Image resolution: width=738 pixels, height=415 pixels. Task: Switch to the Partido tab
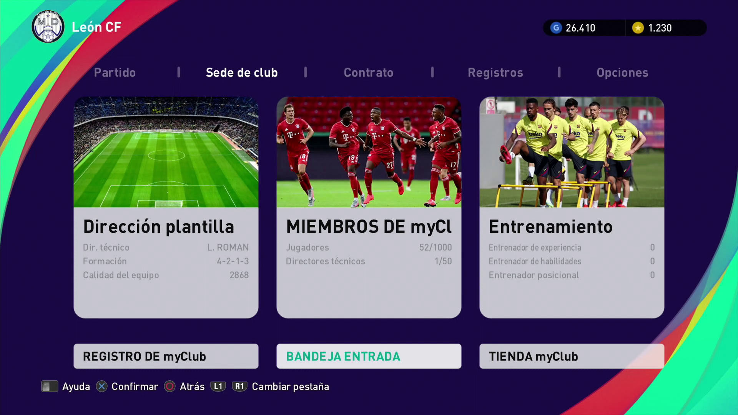click(x=115, y=73)
